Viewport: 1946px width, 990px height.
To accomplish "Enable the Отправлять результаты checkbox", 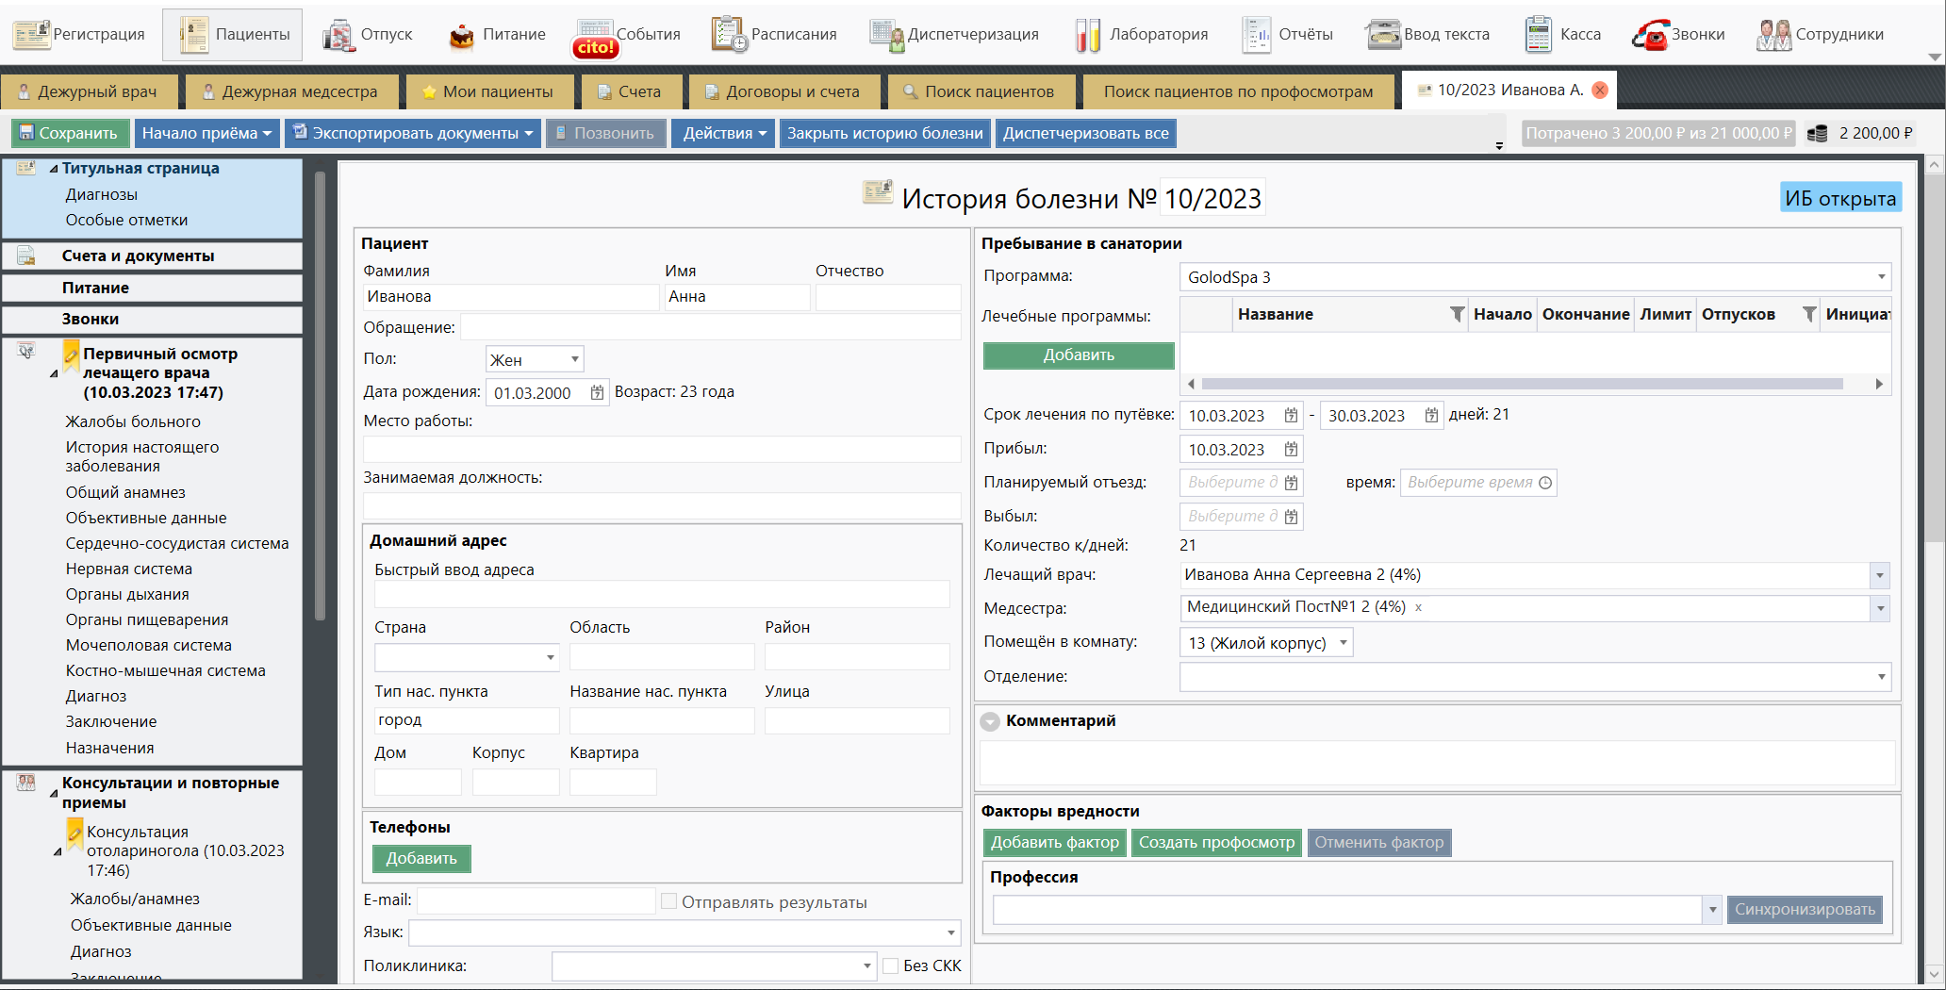I will (669, 902).
